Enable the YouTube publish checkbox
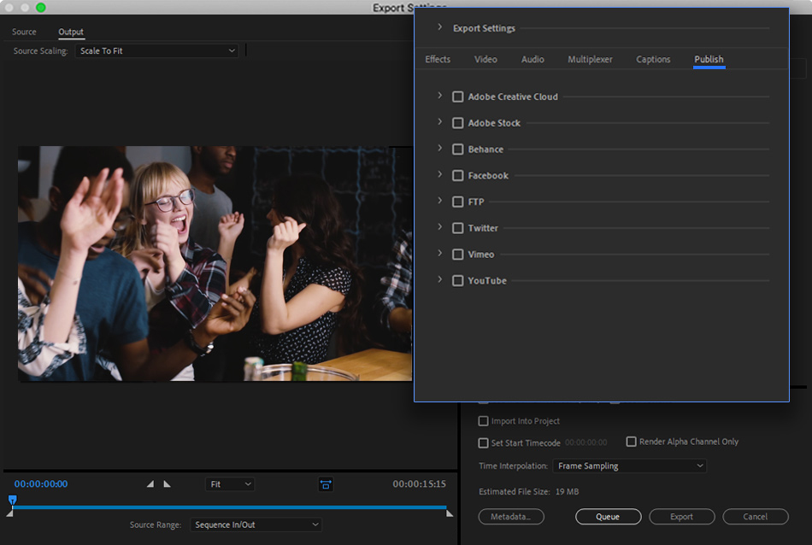812x545 pixels. [458, 281]
